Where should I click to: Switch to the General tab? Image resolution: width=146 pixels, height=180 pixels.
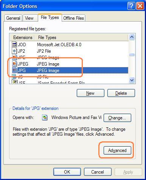13,18
